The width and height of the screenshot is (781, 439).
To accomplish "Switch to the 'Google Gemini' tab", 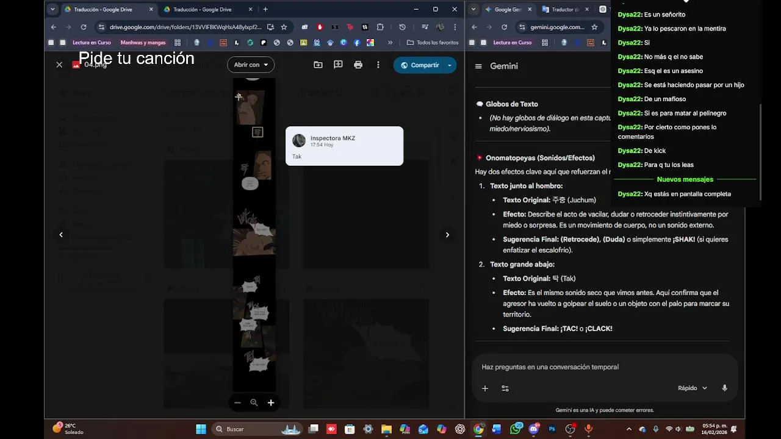I will click(508, 9).
